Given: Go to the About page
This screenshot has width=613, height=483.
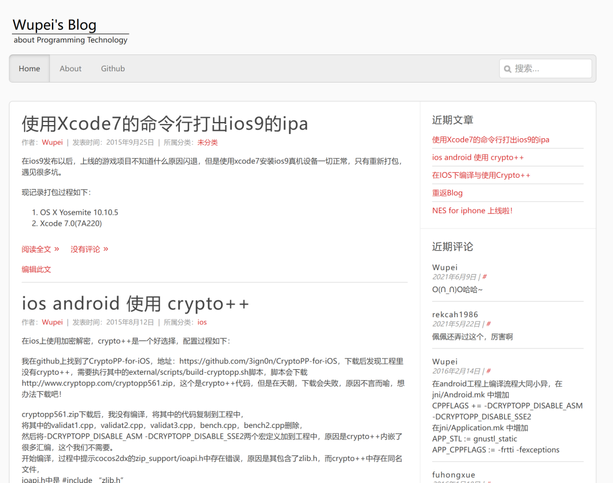Looking at the screenshot, I should [70, 69].
